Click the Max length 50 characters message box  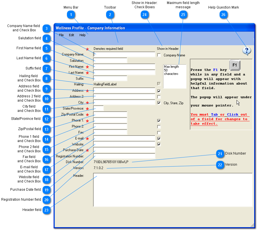(175, 76)
